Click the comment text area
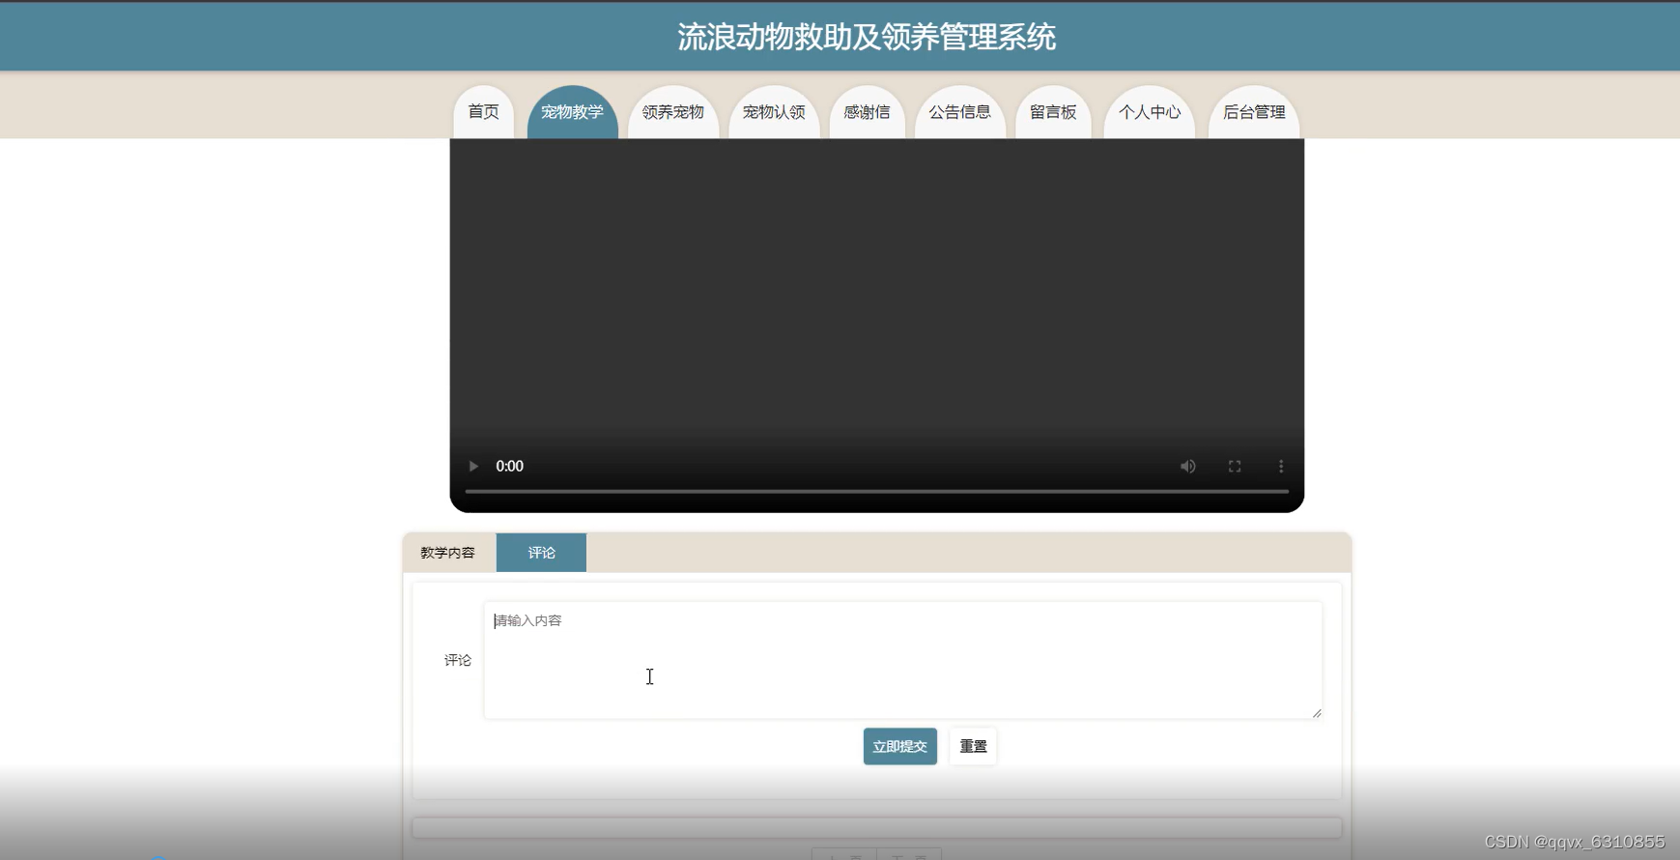Screen dimensions: 1680x860 click(903, 660)
